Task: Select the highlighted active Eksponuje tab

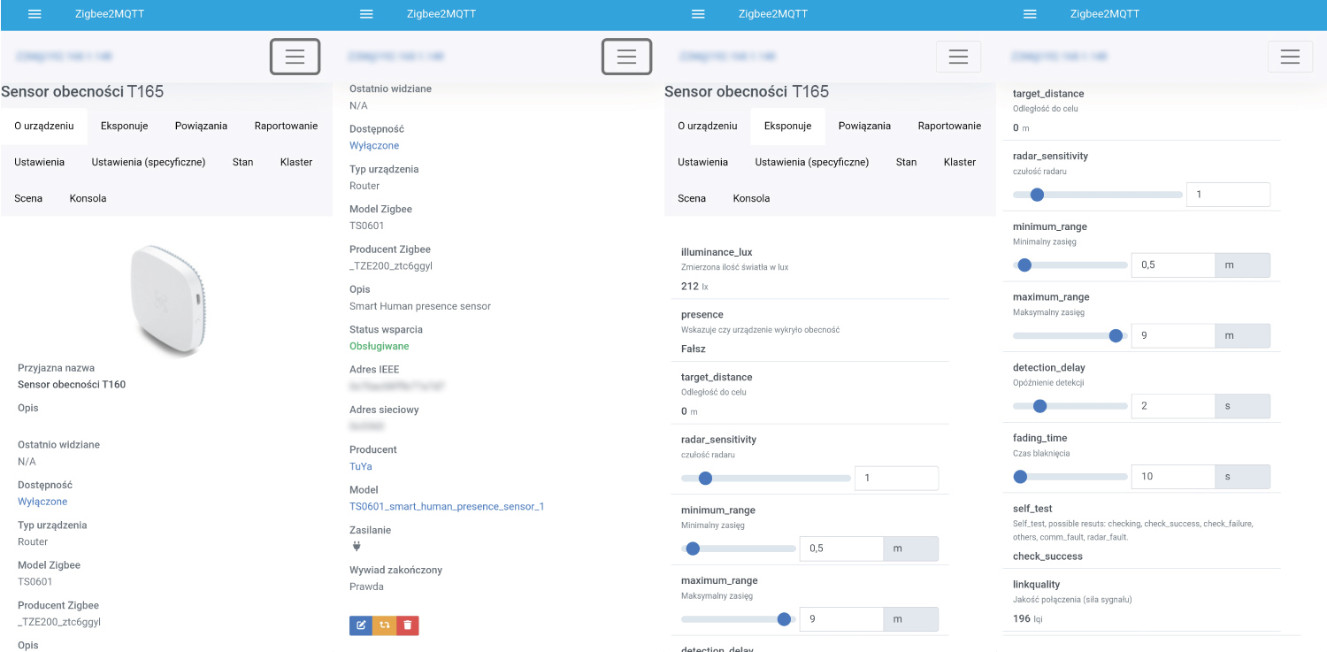Action: point(787,126)
